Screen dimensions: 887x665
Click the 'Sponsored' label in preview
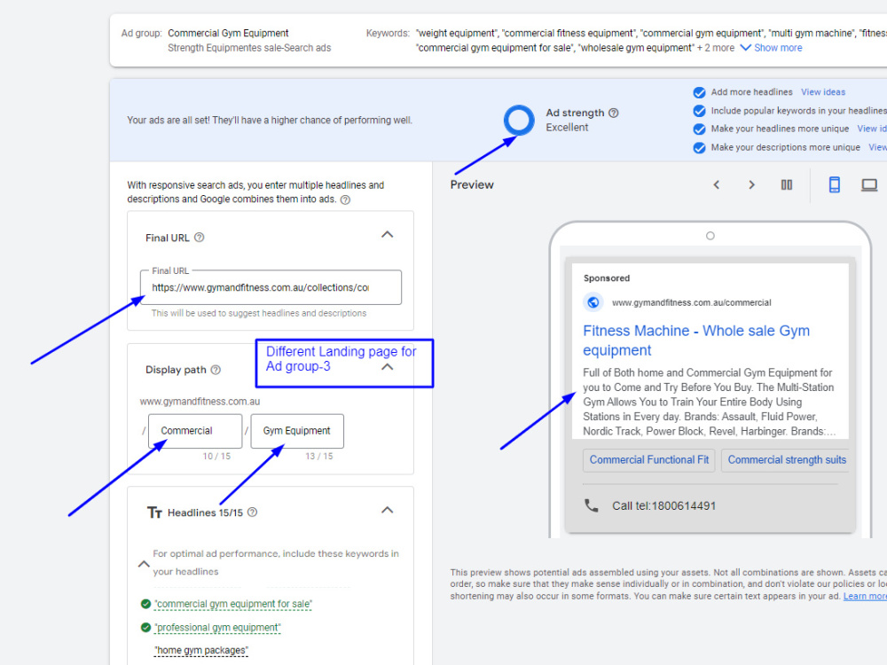(607, 278)
